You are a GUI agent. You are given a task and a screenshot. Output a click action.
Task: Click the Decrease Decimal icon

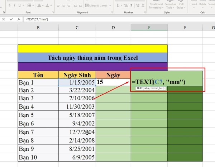(x=143, y=5)
